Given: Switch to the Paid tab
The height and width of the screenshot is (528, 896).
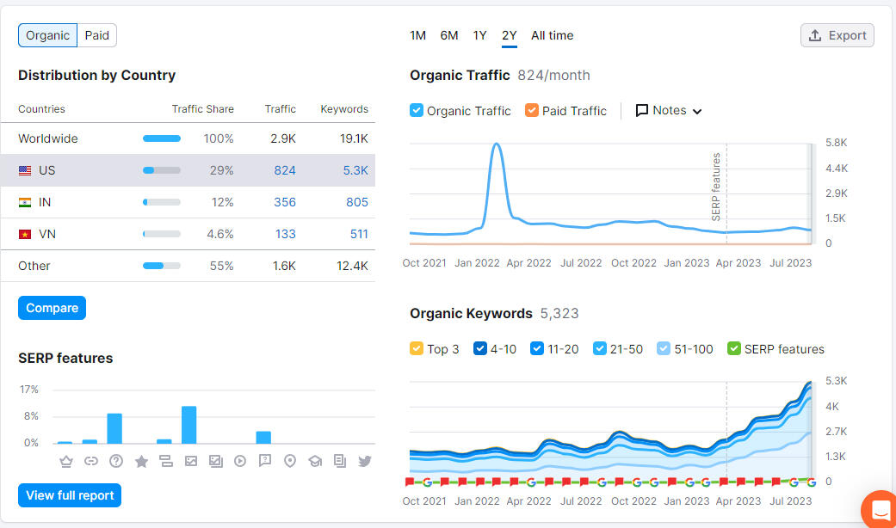Looking at the screenshot, I should pyautogui.click(x=96, y=35).
